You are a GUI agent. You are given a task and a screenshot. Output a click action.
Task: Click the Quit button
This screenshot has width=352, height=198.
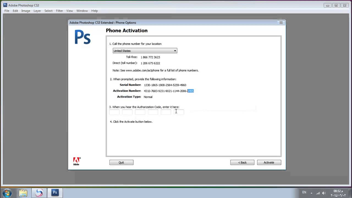click(121, 163)
